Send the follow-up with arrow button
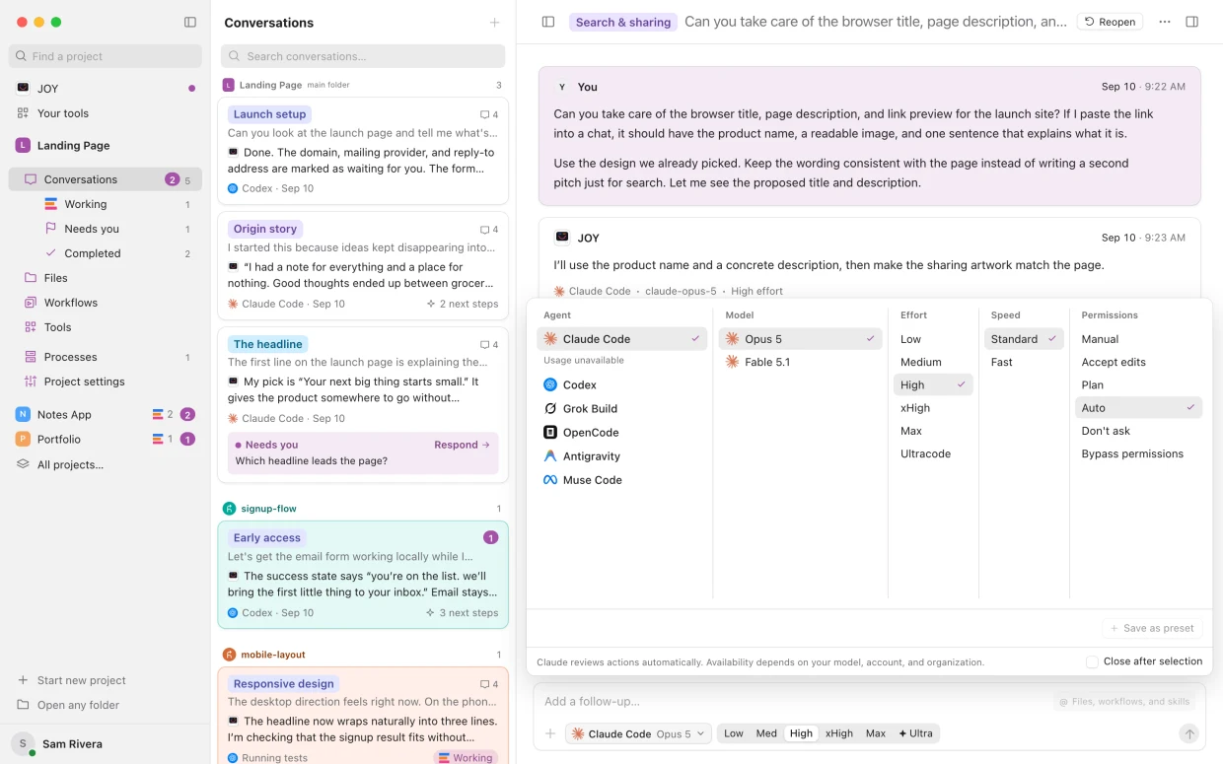The image size is (1223, 764). [1189, 733]
